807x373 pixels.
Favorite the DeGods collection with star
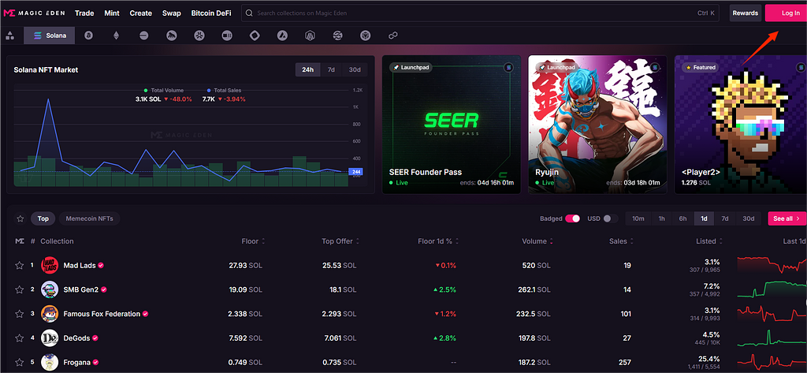(x=19, y=338)
